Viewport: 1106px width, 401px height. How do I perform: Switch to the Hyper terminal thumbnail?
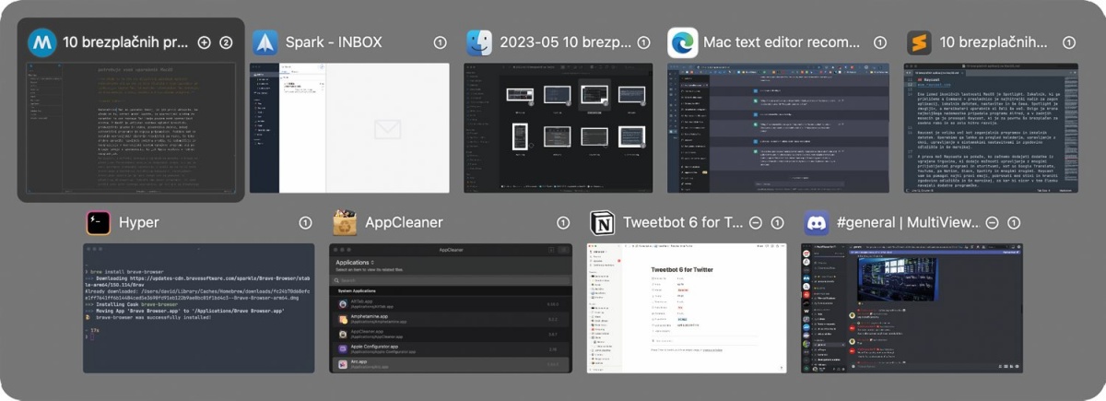coord(198,309)
